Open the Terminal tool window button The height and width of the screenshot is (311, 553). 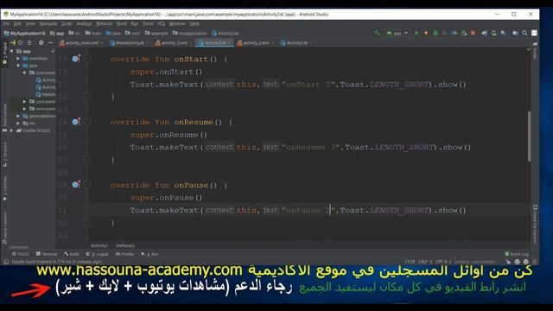pyautogui.click(x=47, y=254)
